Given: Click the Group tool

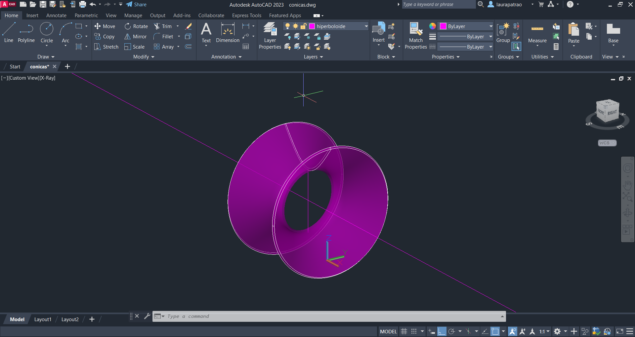Looking at the screenshot, I should point(503,33).
